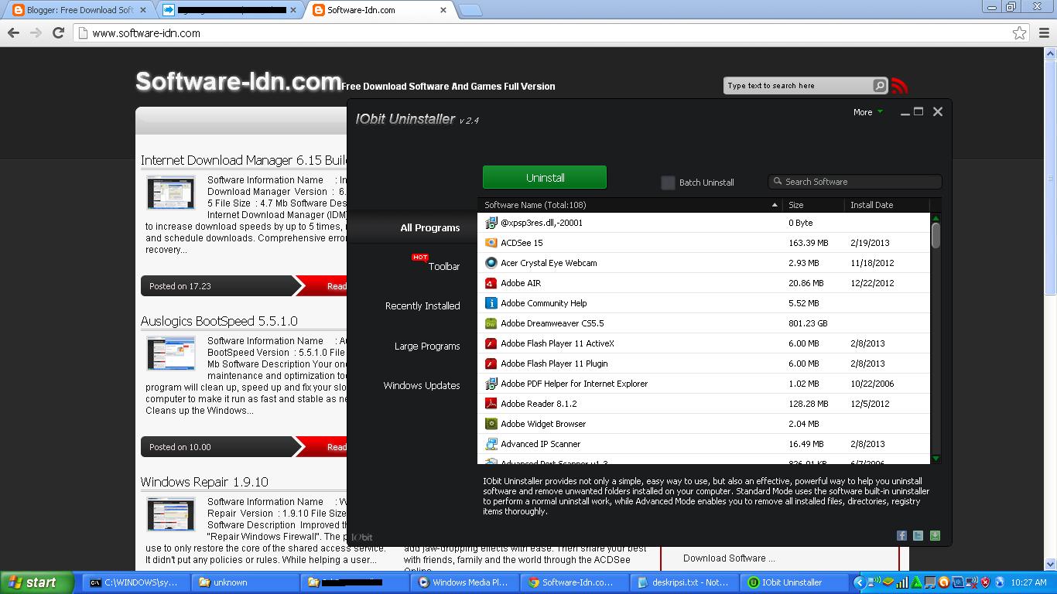Open Windows Media Player from the taskbar

pos(464,582)
